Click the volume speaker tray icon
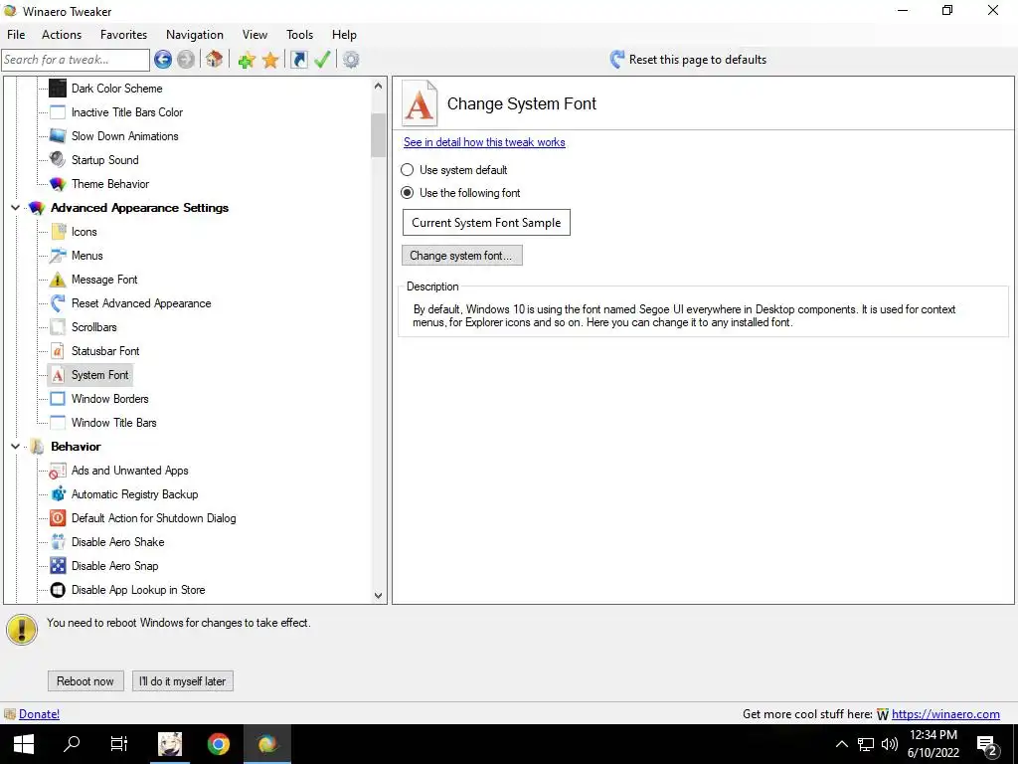 [x=890, y=744]
